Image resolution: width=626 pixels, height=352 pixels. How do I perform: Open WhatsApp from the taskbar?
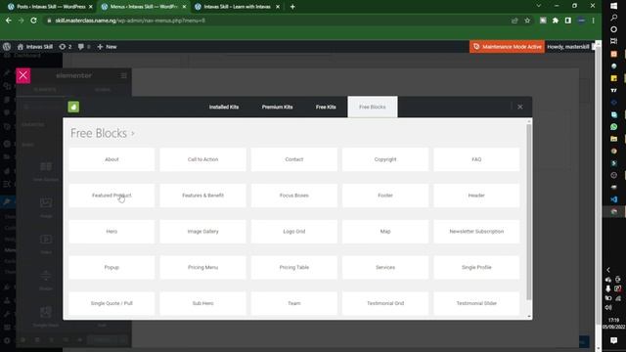pos(614,126)
